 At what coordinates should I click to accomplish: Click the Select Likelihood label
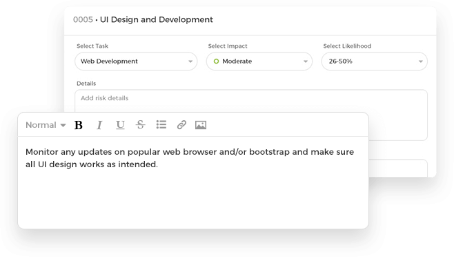pyautogui.click(x=347, y=46)
